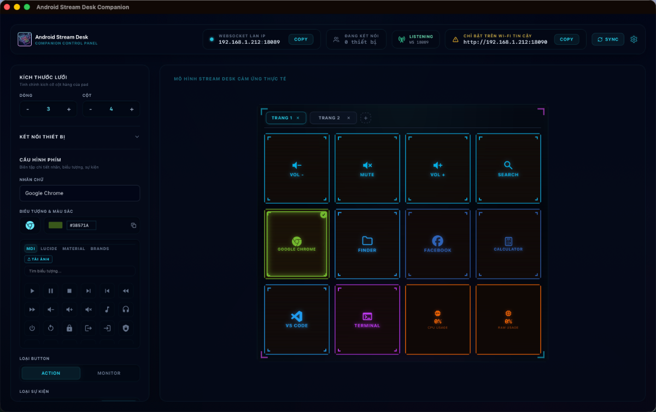Image resolution: width=656 pixels, height=412 pixels.
Task: Copy the hex color with the copy icon
Action: pyautogui.click(x=133, y=225)
